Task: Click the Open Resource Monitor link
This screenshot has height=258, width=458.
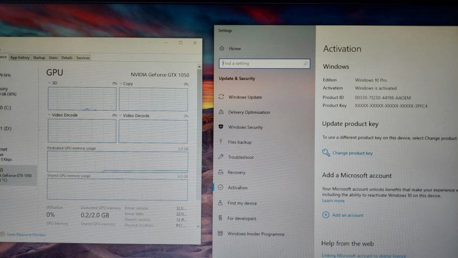Action: [x=26, y=235]
